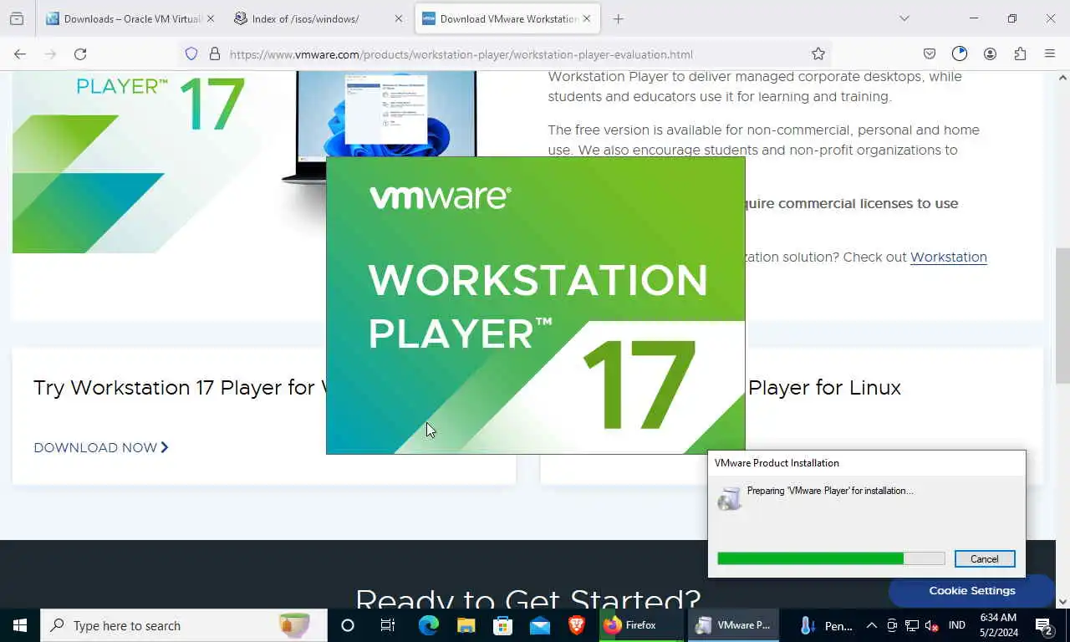This screenshot has width=1070, height=642.
Task: Open Cookie Settings
Action: pyautogui.click(x=971, y=590)
